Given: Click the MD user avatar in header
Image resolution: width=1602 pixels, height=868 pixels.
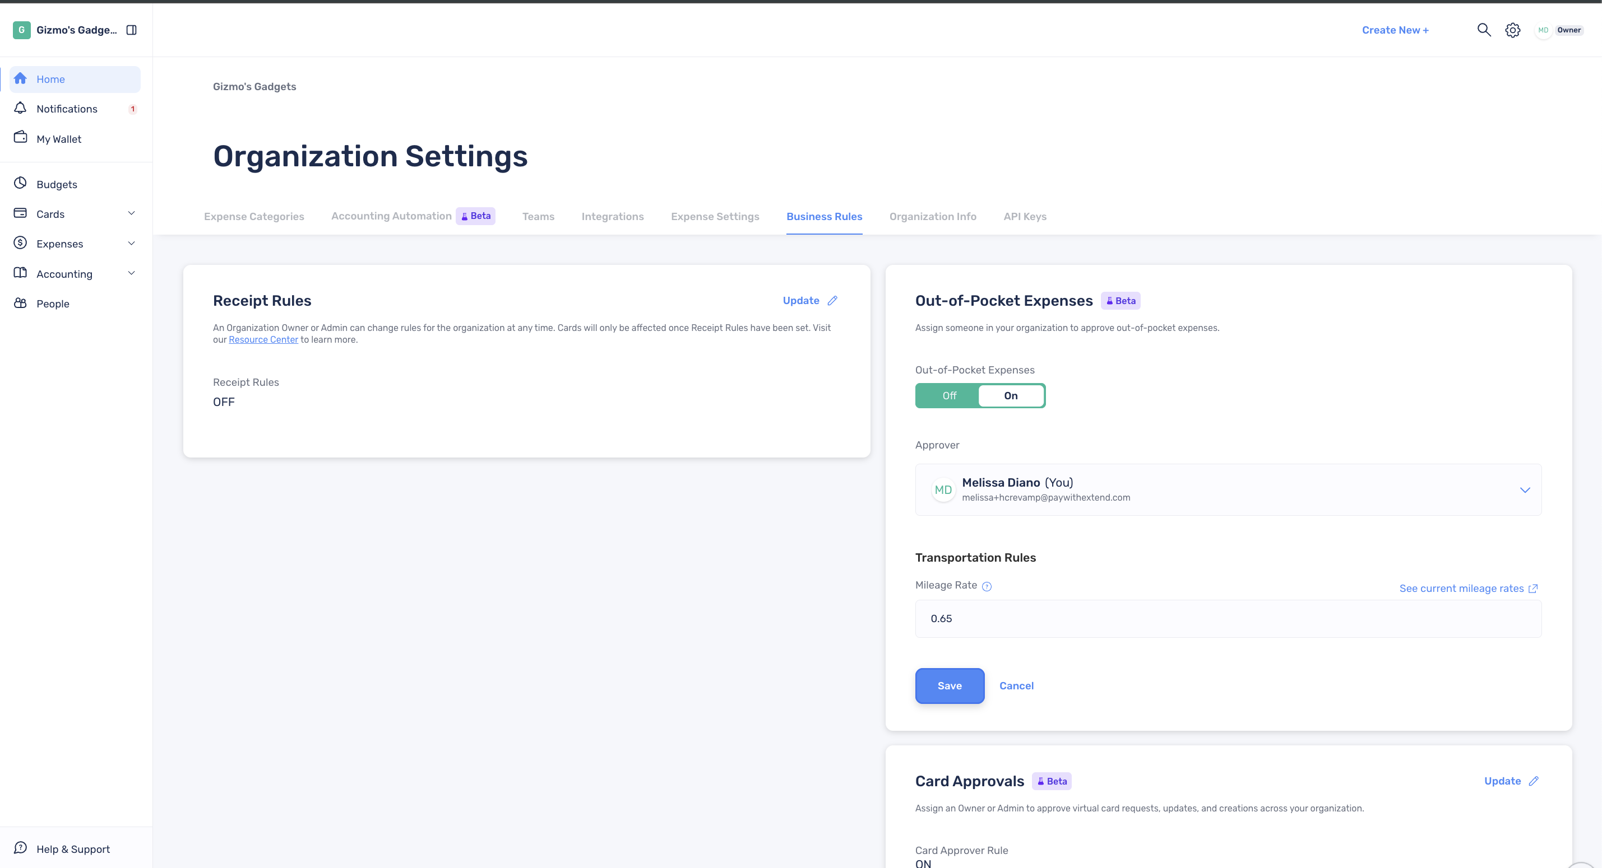Looking at the screenshot, I should tap(1543, 30).
